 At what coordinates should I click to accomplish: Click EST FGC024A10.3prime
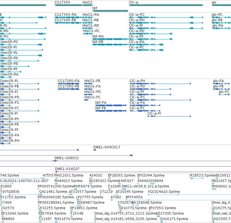164,192
